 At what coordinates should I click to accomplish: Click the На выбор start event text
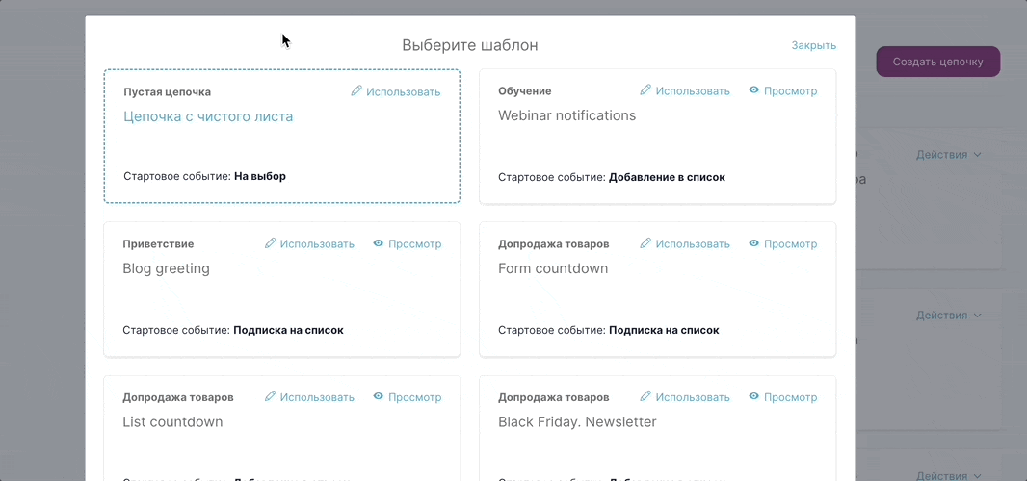(x=260, y=176)
